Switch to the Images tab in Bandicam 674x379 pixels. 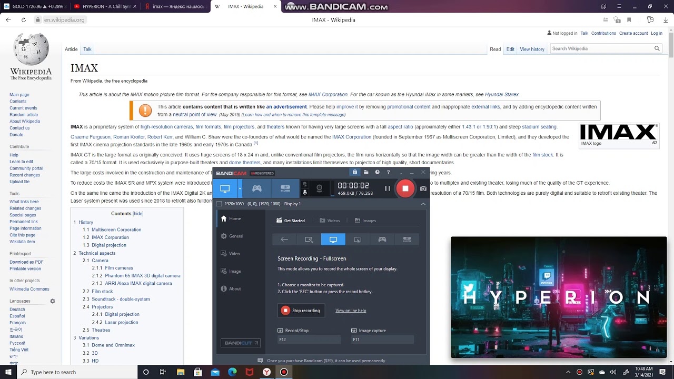[365, 221]
